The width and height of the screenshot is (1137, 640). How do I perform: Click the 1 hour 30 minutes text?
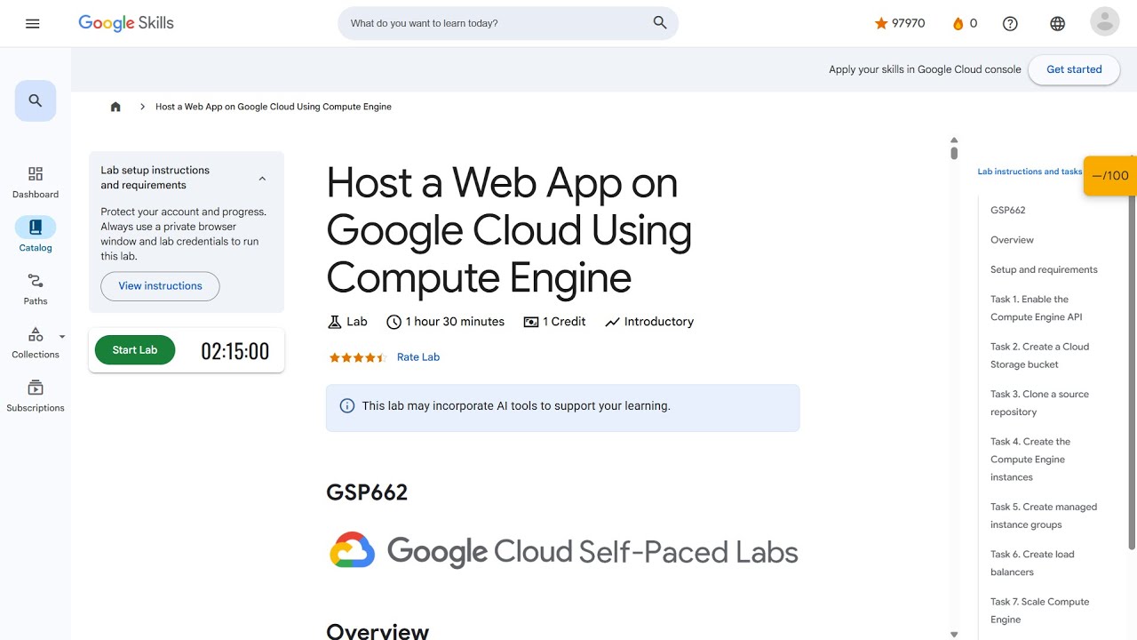455,322
